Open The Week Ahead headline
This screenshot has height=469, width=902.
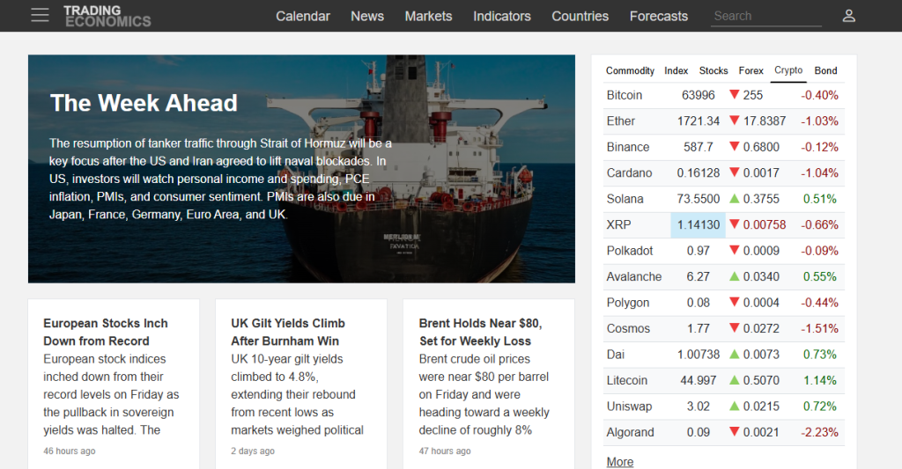[x=144, y=104]
